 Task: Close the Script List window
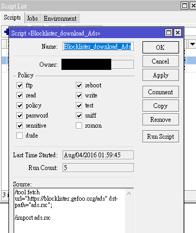coord(193,6)
